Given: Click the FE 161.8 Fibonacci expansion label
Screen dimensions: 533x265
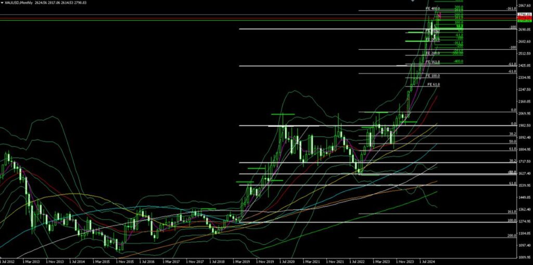Looking at the screenshot, I should [x=433, y=62].
